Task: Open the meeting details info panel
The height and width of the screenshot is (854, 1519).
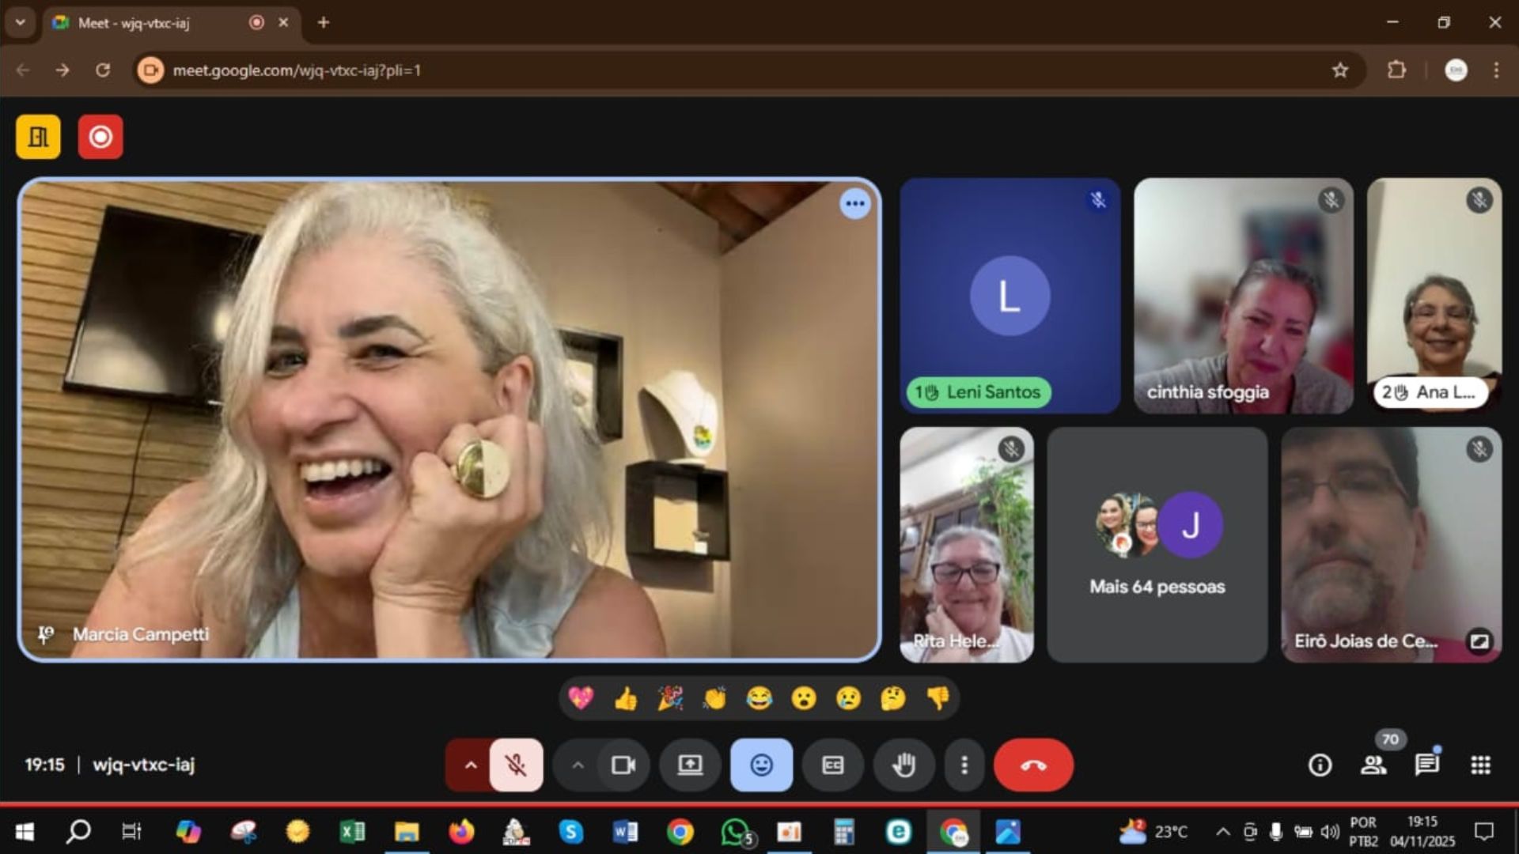Action: pyautogui.click(x=1319, y=765)
